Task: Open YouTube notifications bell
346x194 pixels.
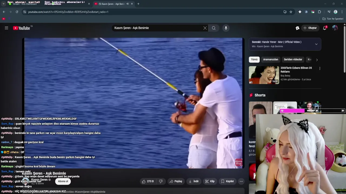Action: pos(325,28)
